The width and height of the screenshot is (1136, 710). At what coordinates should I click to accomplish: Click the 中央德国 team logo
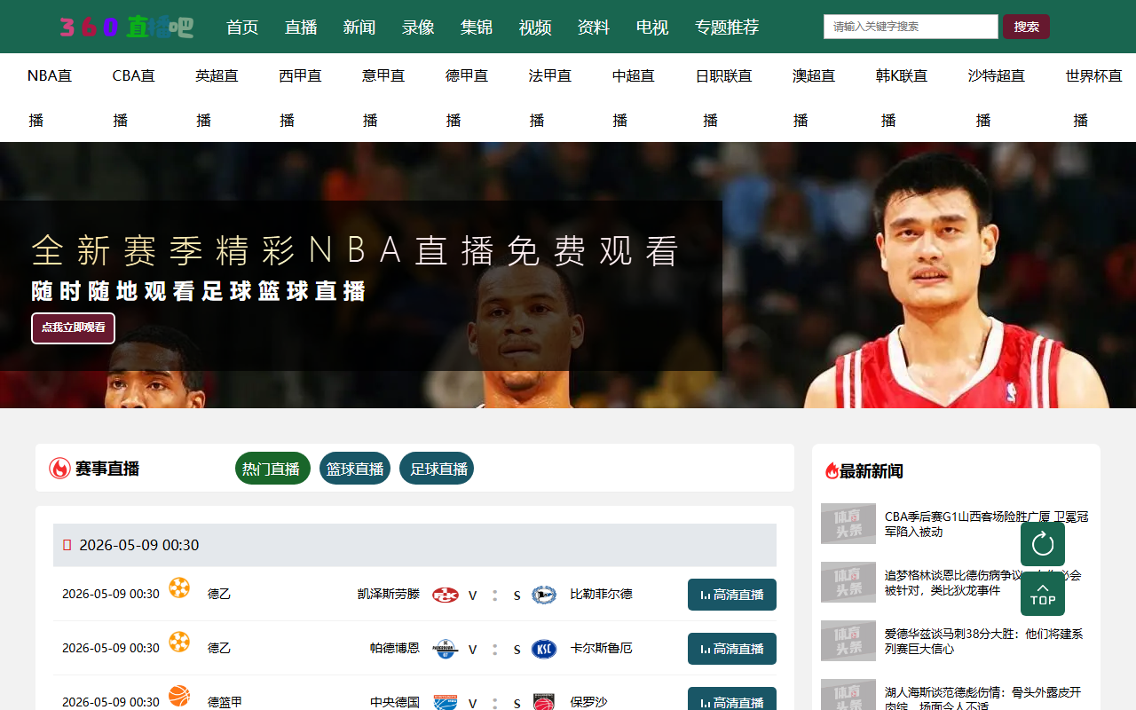[x=446, y=702]
